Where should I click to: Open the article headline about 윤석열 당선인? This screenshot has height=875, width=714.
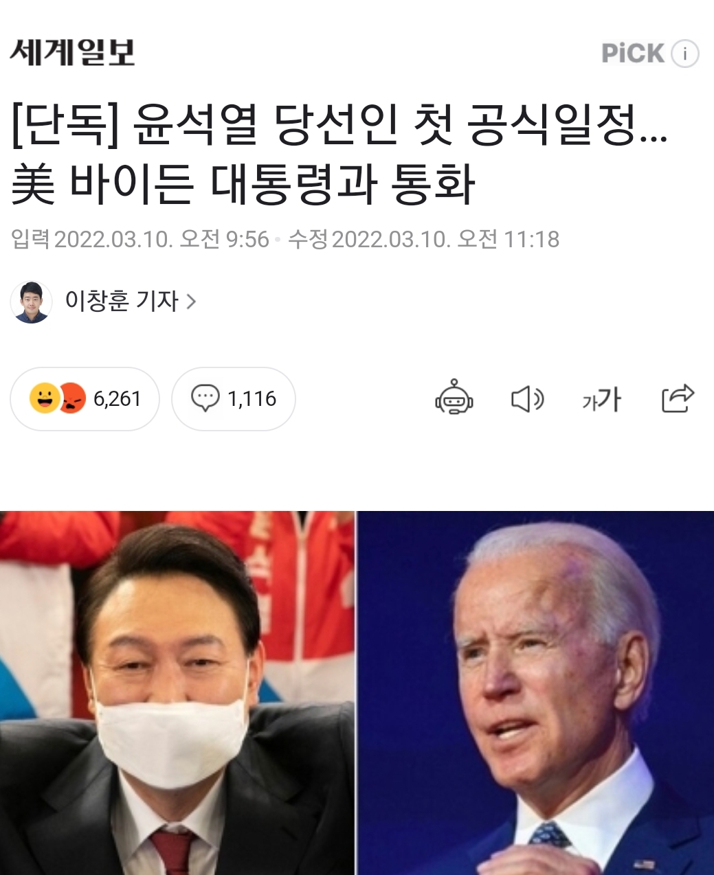coord(339,154)
